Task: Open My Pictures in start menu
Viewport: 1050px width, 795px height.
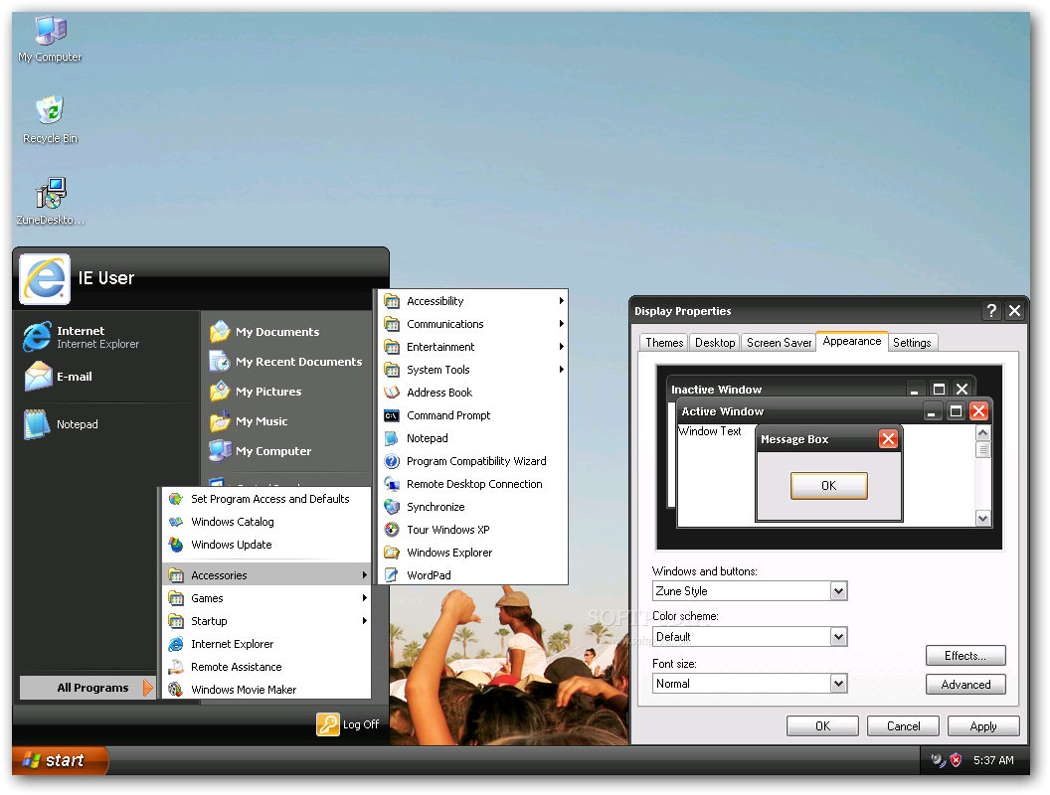Action: tap(256, 391)
